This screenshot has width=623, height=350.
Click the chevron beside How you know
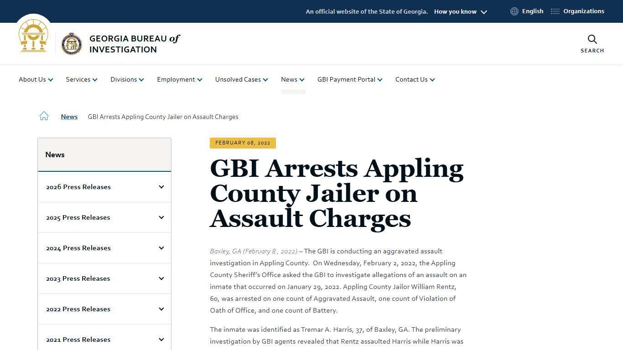point(483,12)
